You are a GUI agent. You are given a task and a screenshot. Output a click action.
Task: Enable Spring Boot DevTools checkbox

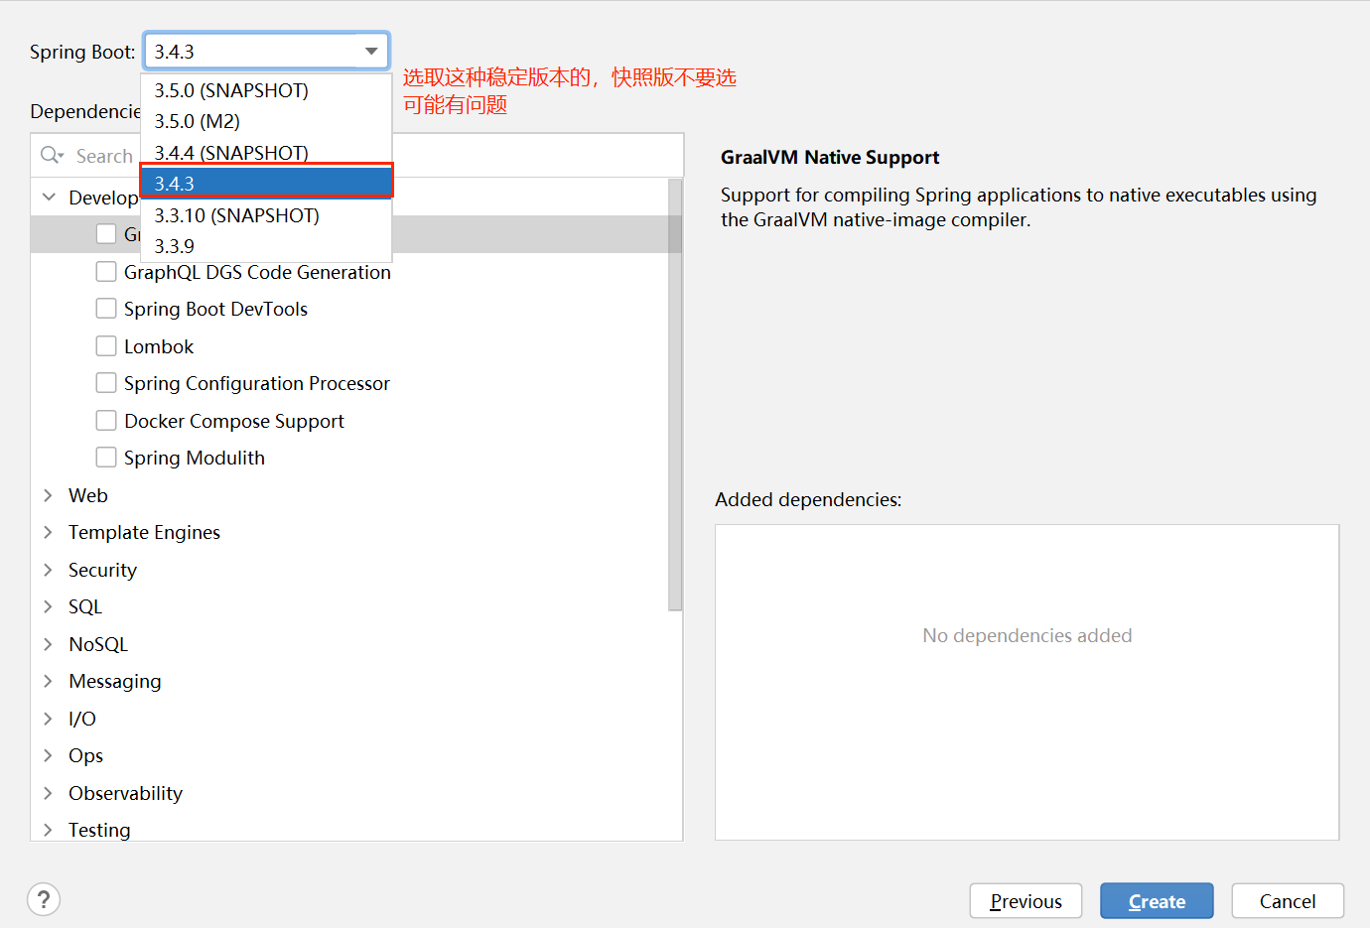pos(106,309)
